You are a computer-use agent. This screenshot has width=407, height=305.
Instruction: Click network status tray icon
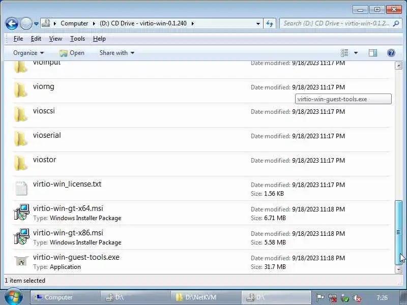tap(333, 298)
